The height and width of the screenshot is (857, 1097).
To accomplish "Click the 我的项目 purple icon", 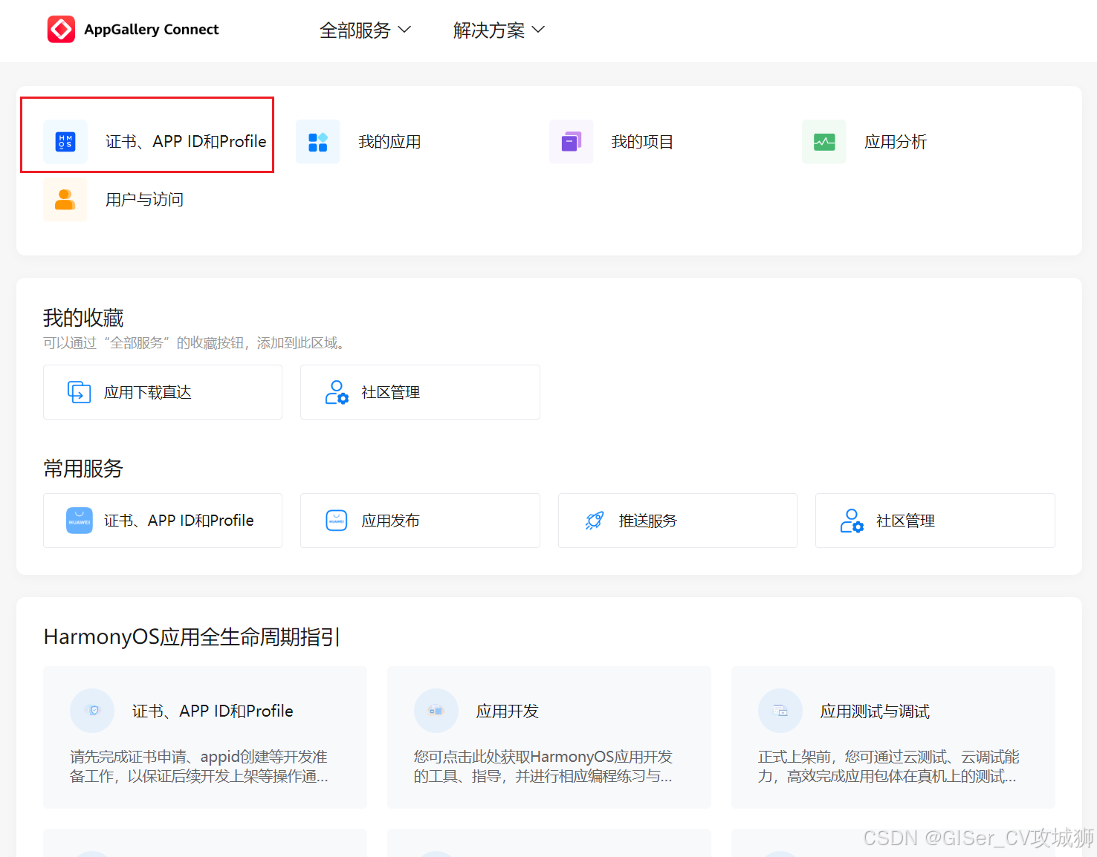I will (571, 142).
